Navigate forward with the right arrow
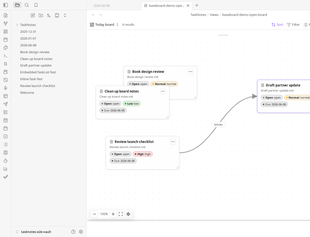This screenshot has height=237, width=310. (100, 15)
